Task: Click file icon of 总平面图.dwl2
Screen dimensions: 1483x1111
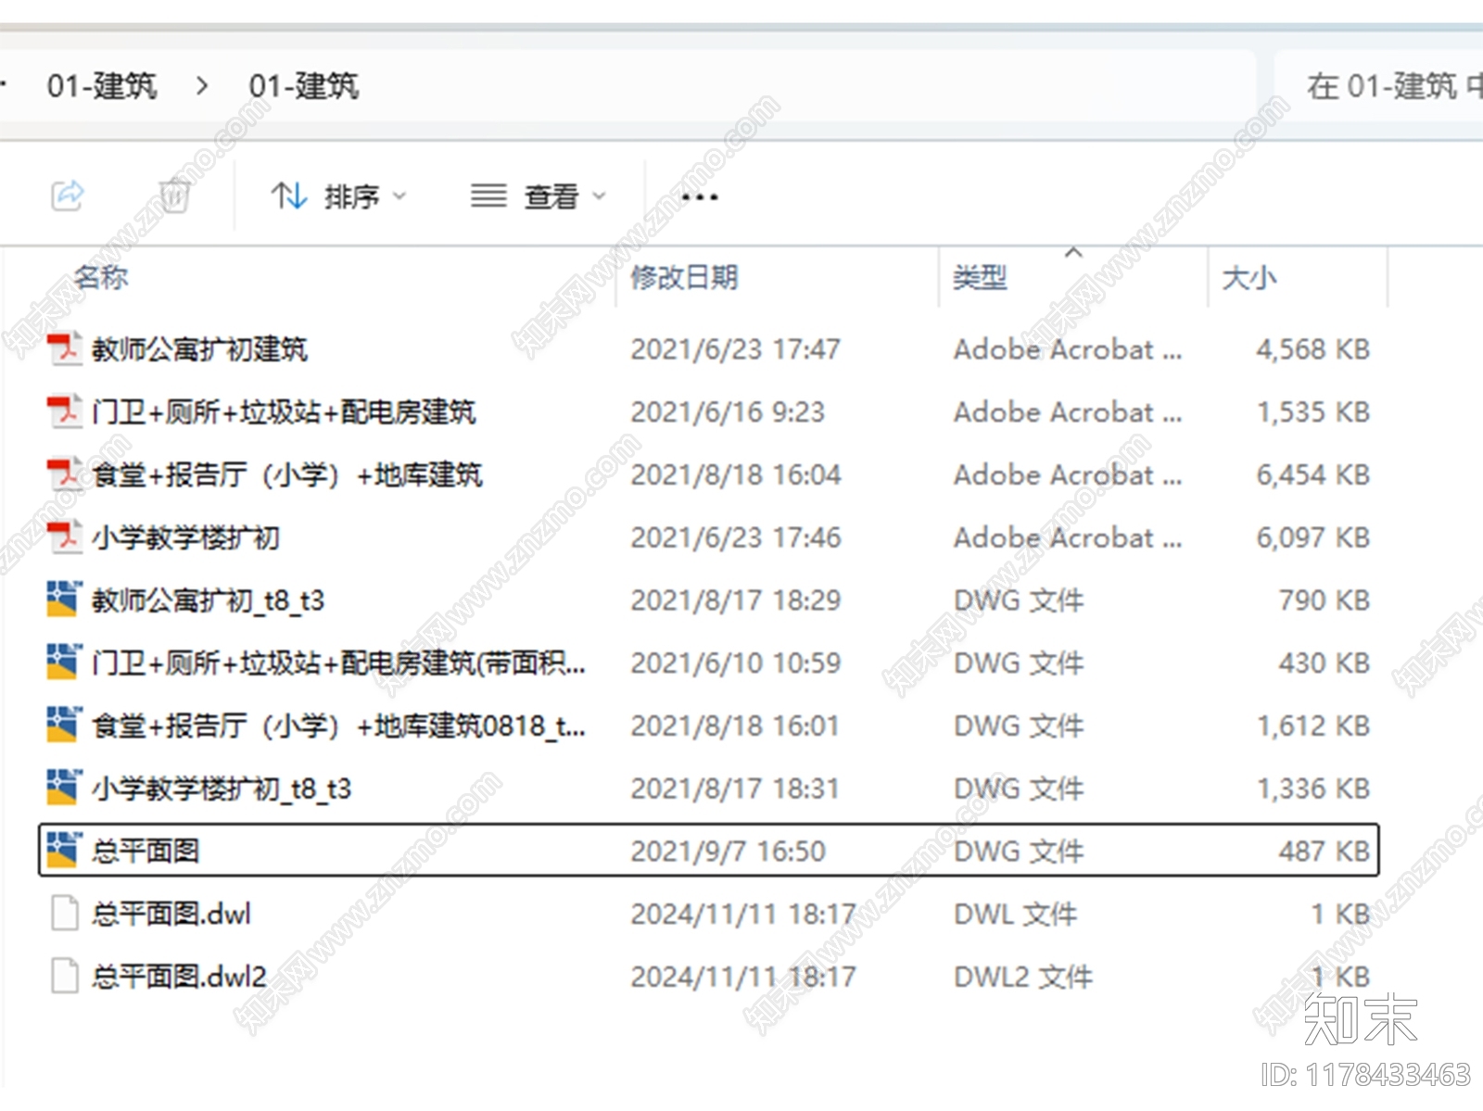Action: pyautogui.click(x=64, y=977)
